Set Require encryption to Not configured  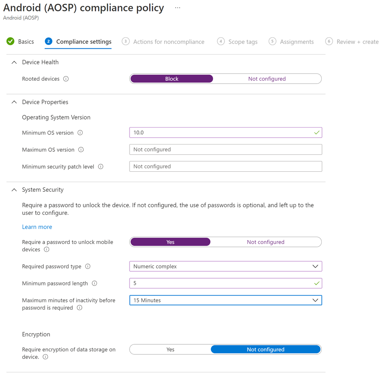266,350
